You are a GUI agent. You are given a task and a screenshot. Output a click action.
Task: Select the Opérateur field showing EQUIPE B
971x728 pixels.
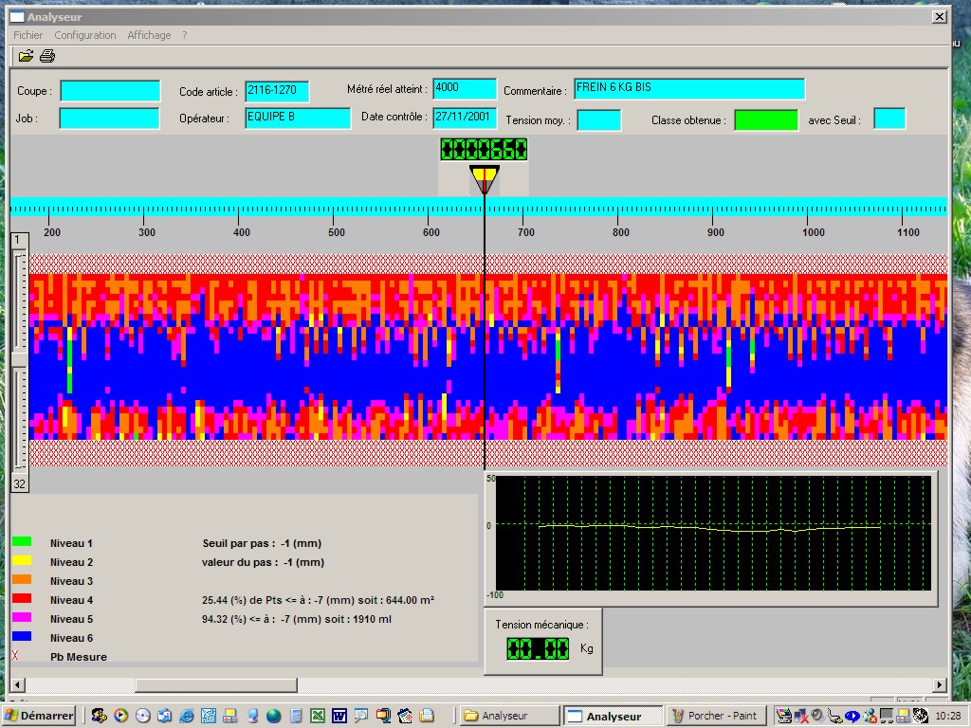pyautogui.click(x=297, y=118)
